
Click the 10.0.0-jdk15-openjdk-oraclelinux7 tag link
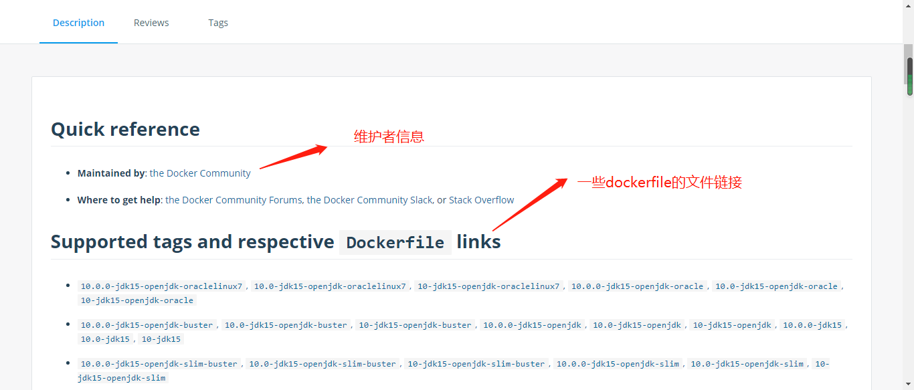(x=161, y=286)
